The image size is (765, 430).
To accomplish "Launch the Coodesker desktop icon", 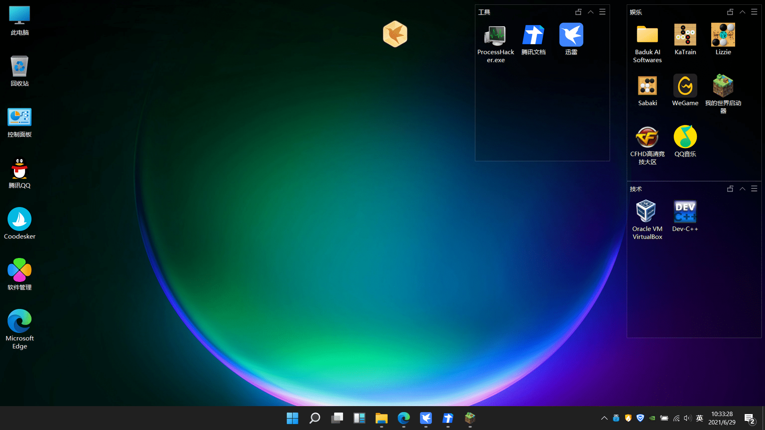I will (x=20, y=224).
